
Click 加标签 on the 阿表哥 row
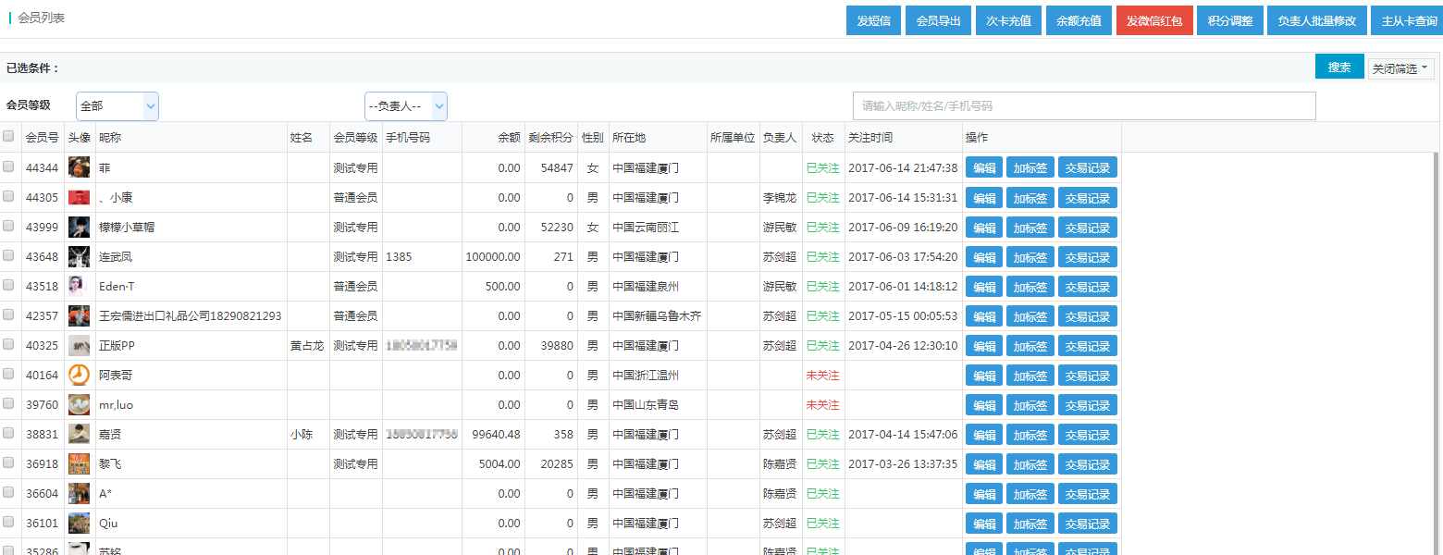tap(1030, 375)
